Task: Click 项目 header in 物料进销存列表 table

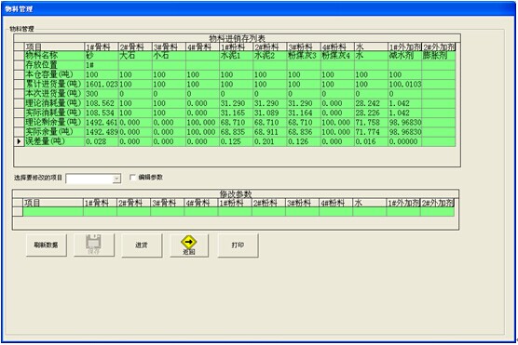Action: point(54,46)
